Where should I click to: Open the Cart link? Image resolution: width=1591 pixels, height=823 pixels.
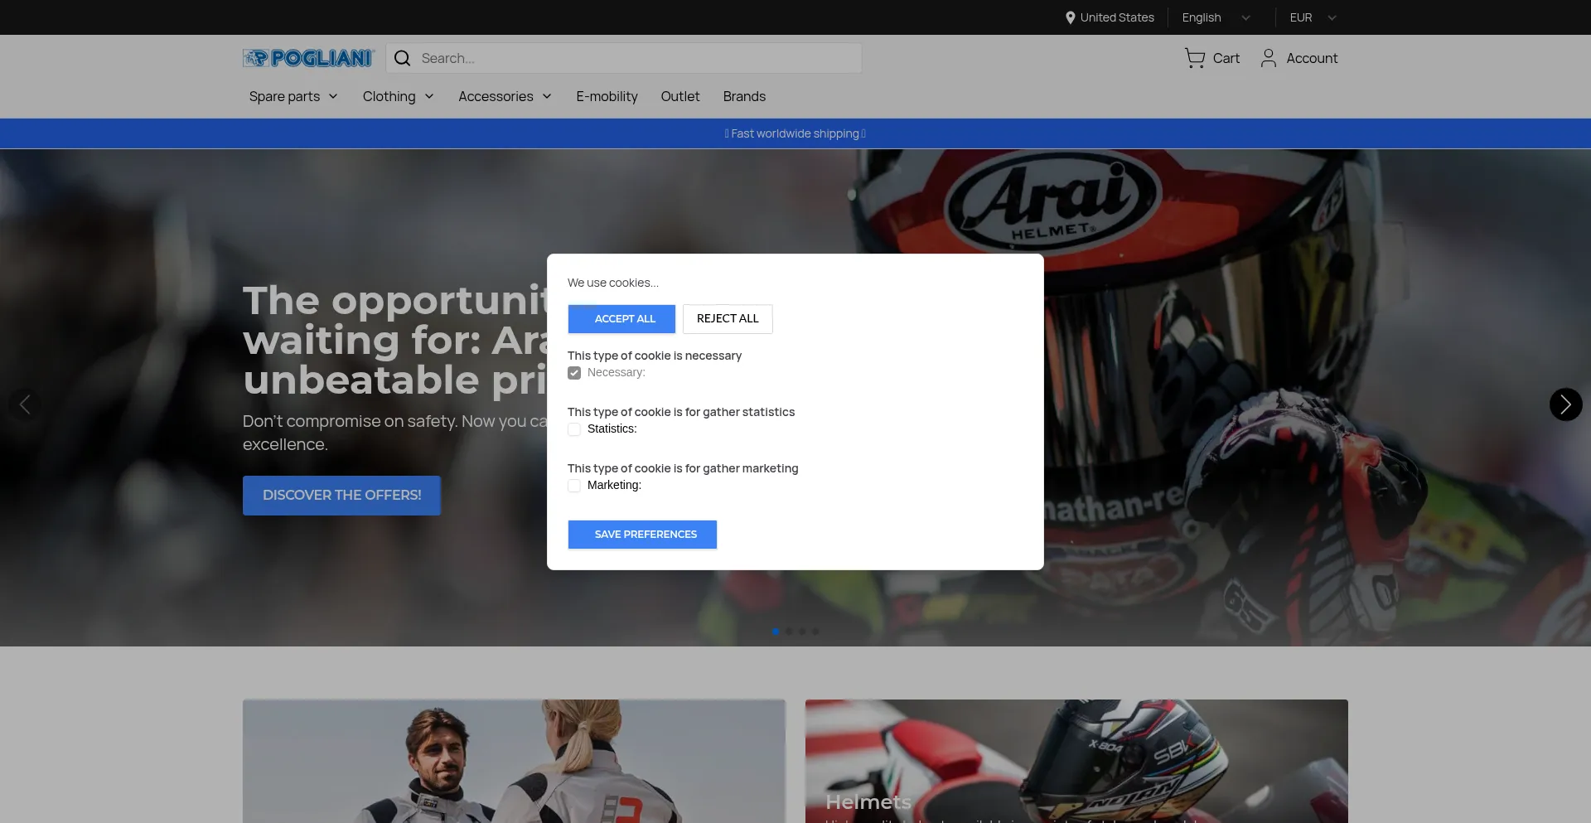[1212, 58]
